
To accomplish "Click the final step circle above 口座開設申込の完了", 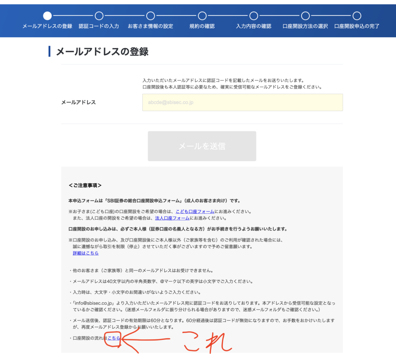I will tap(357, 16).
